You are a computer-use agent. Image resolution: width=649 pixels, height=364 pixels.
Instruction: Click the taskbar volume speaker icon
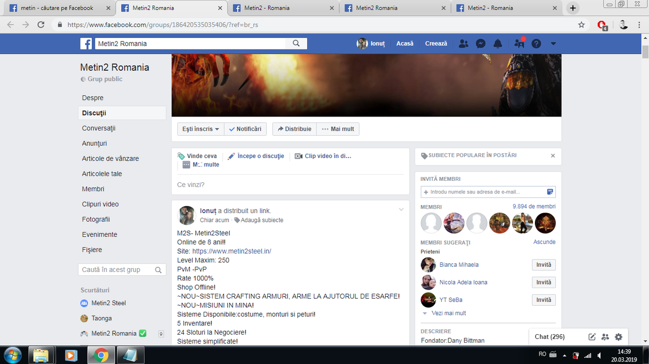(600, 355)
